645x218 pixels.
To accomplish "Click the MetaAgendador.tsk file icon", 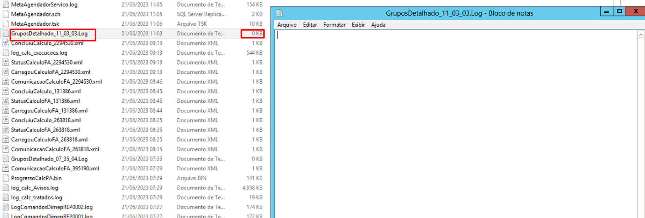I will (6, 24).
